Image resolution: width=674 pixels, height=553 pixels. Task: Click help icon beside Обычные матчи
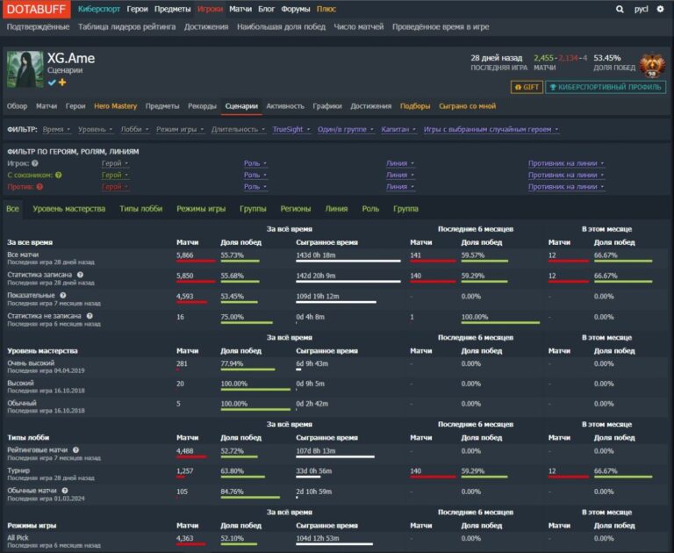65,491
